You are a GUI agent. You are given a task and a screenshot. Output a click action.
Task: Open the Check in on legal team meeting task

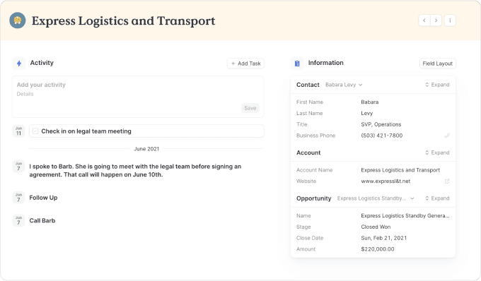(x=146, y=131)
